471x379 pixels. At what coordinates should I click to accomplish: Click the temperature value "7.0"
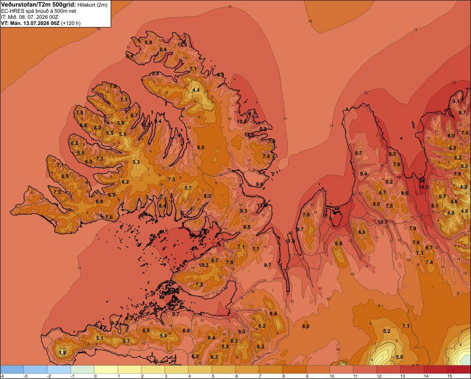272,141
